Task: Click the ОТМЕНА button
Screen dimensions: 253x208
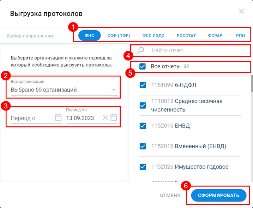Action: tap(170, 195)
